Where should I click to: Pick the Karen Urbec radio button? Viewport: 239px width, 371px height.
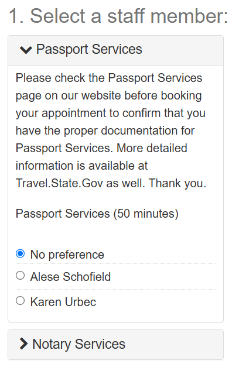pyautogui.click(x=20, y=301)
